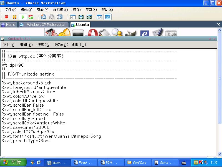Open the VMware 查看(V) menu

point(43,10)
